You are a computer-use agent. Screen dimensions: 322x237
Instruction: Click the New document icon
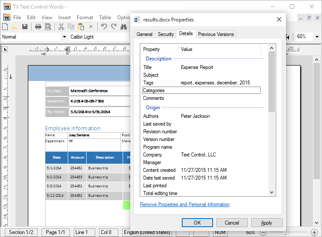pos(5,27)
